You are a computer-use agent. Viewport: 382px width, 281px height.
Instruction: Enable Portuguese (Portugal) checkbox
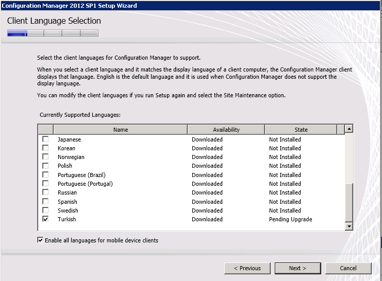[46, 184]
